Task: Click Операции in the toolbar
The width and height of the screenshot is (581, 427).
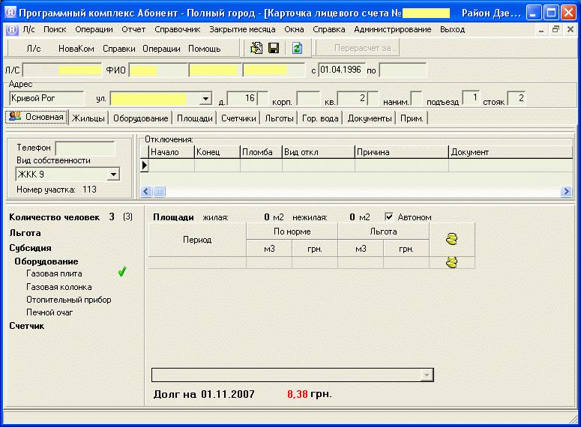Action: tap(161, 49)
